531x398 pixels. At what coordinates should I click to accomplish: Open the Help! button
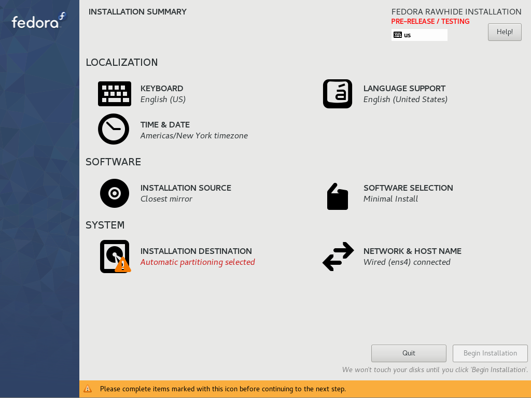pyautogui.click(x=505, y=32)
